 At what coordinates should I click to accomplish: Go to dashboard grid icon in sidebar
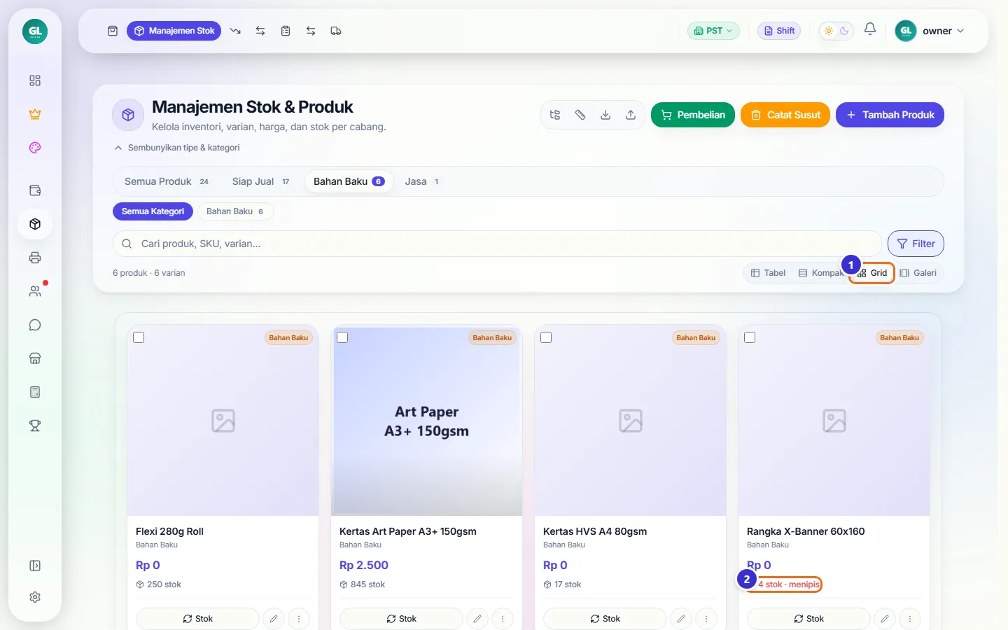(35, 80)
